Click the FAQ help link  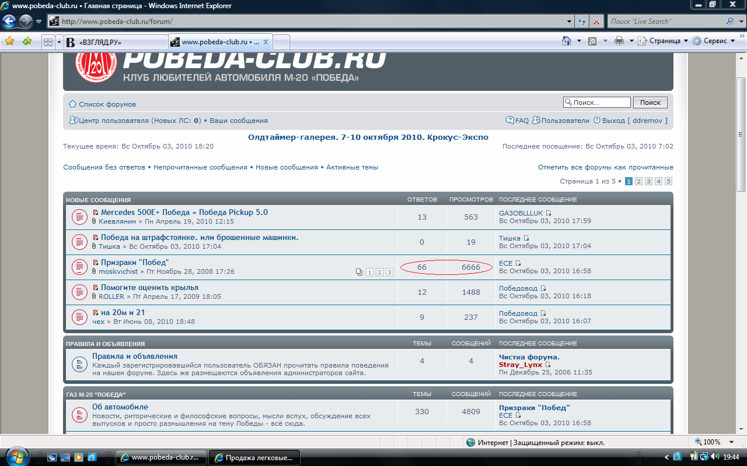click(x=517, y=121)
